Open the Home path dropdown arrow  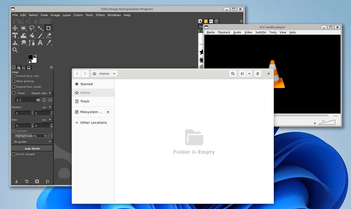114,74
